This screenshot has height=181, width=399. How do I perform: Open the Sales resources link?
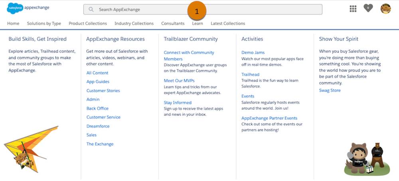[91, 135]
